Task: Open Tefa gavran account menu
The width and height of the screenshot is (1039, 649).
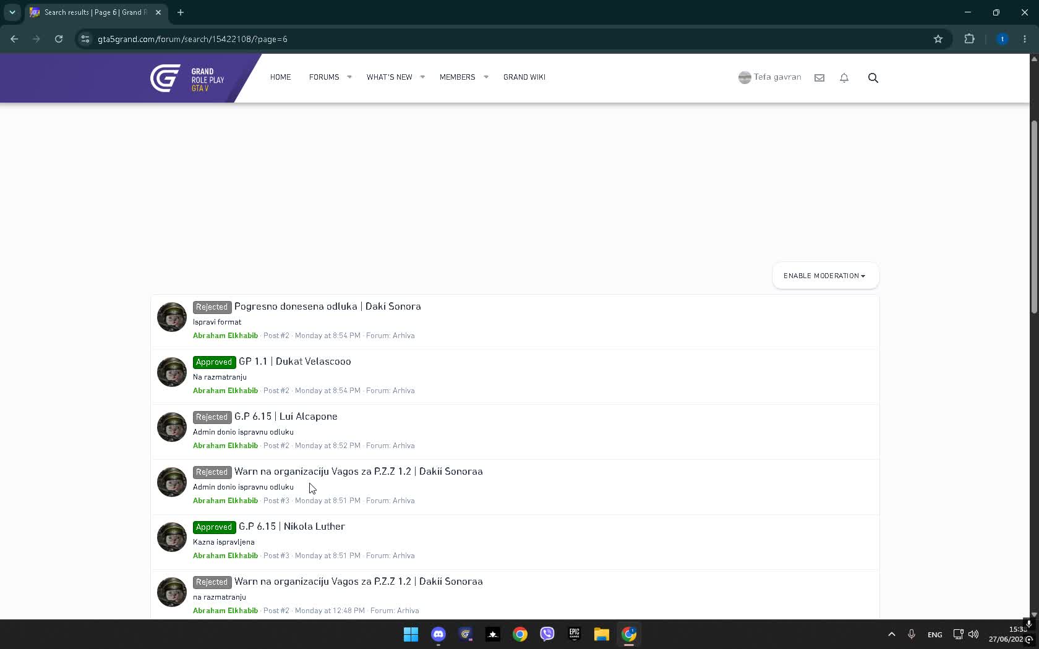Action: coord(769,77)
